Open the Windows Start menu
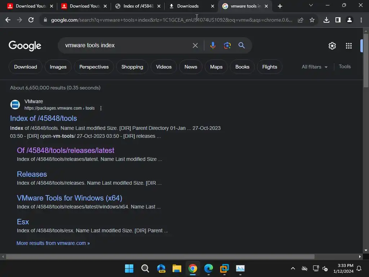369x277 pixels. (129, 268)
